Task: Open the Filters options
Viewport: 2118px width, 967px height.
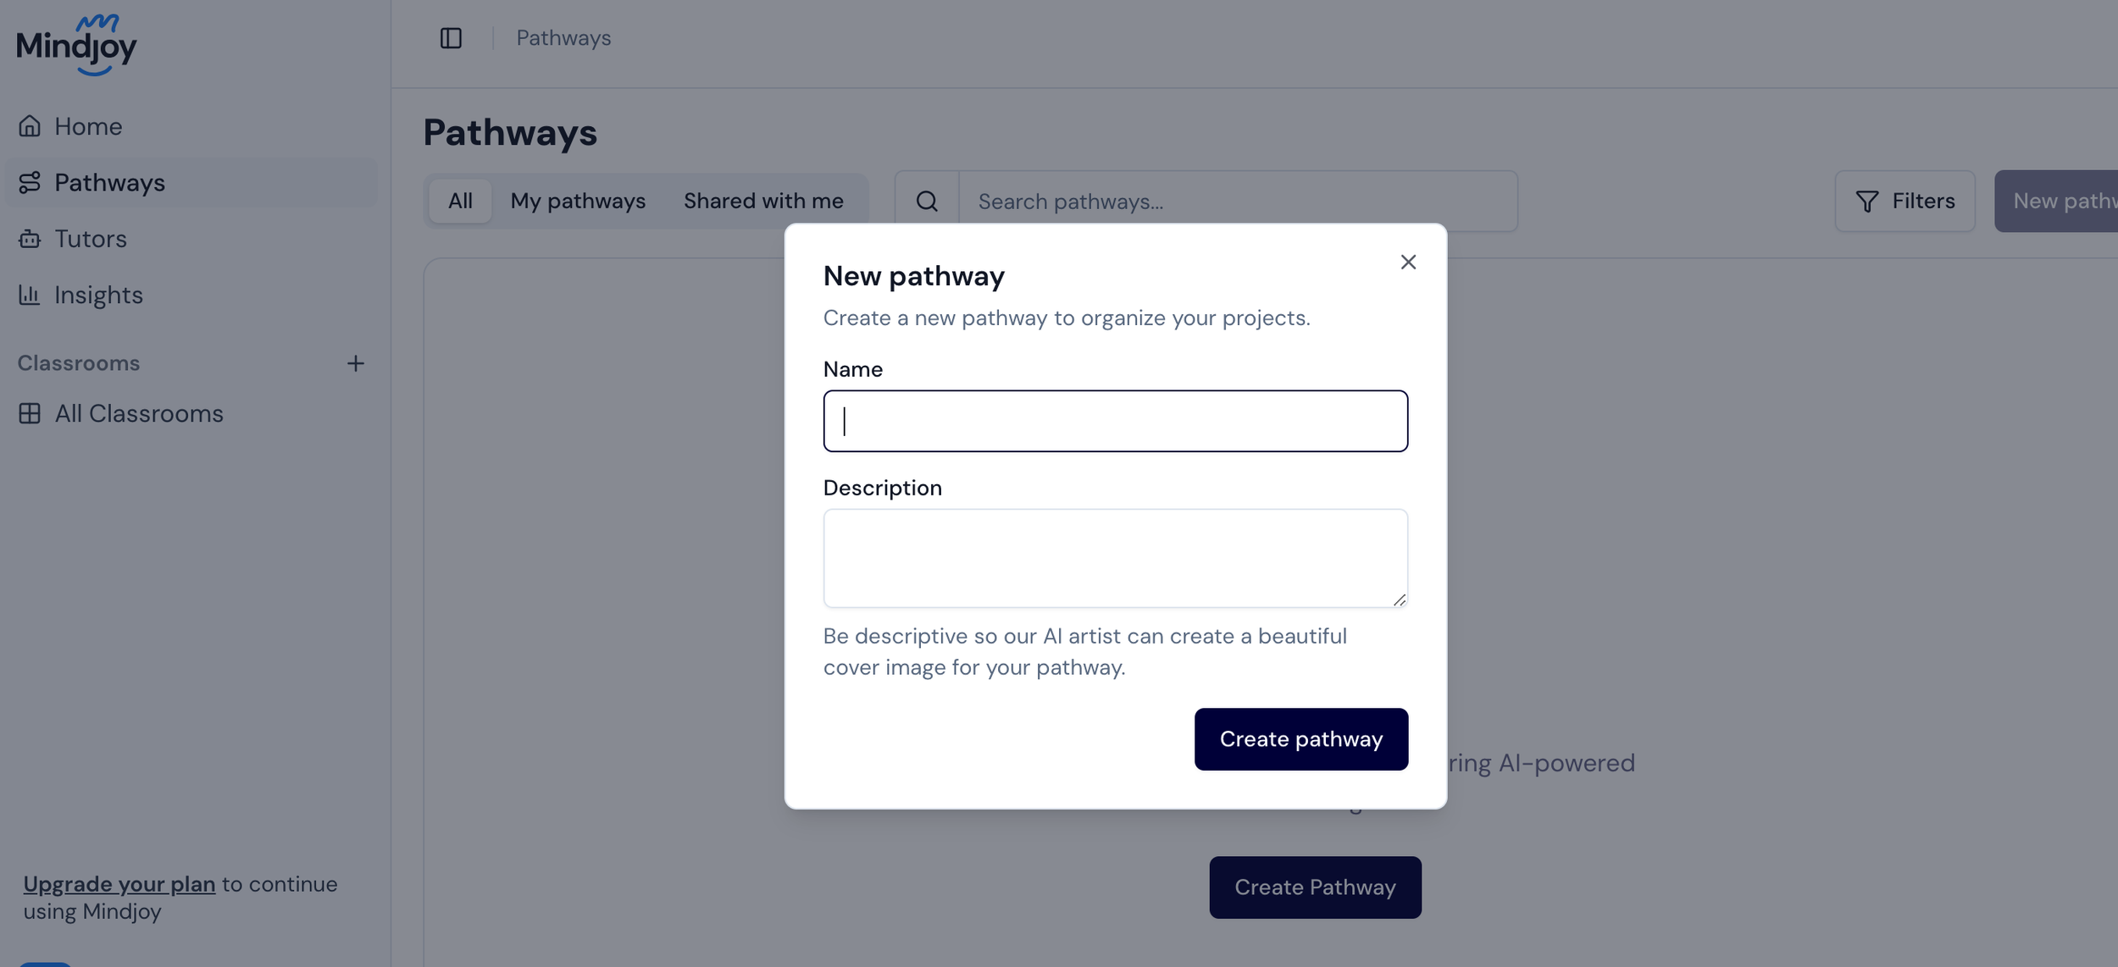Action: pos(1905,202)
